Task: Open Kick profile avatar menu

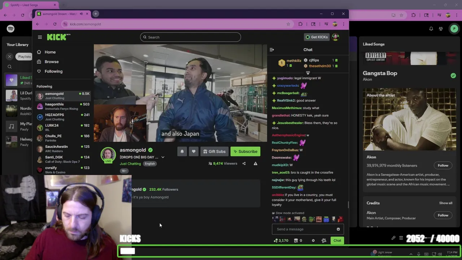Action: pos(336,37)
